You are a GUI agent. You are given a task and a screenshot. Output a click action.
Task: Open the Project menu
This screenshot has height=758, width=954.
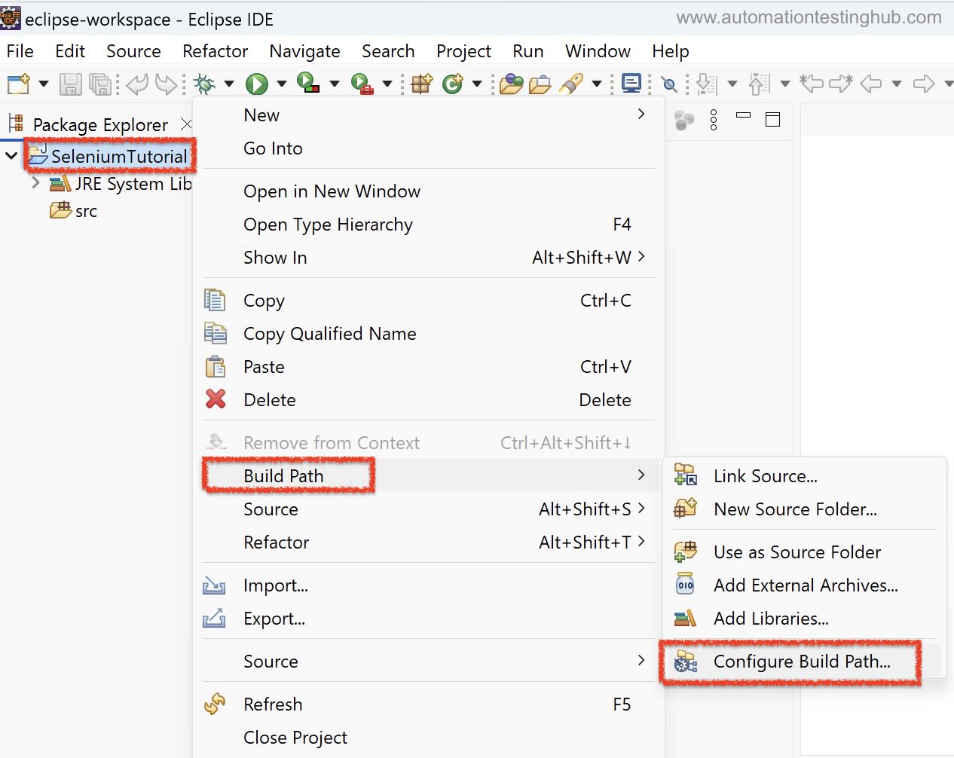[x=463, y=50]
